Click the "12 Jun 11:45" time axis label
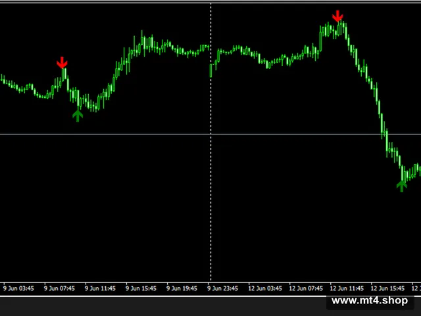 tap(347, 288)
